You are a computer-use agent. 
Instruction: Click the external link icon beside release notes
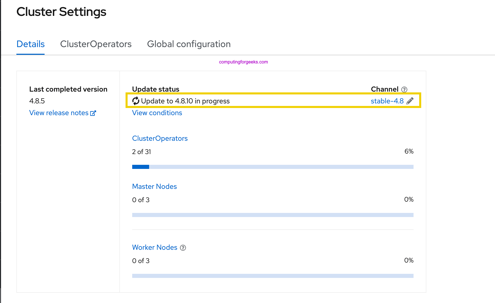93,113
